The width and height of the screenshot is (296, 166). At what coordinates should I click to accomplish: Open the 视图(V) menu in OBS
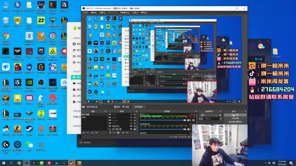coord(102,13)
